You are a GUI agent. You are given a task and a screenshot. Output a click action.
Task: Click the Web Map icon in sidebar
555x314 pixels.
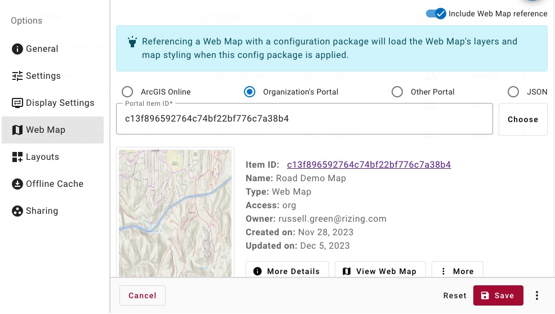pyautogui.click(x=17, y=130)
